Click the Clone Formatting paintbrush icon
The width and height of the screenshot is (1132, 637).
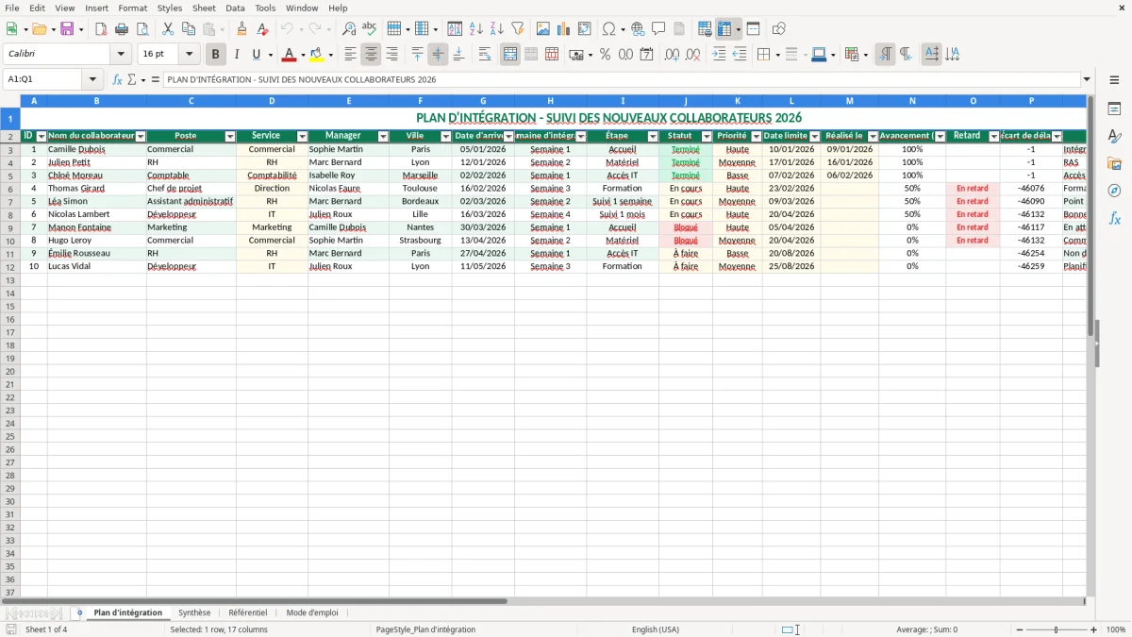point(242,29)
